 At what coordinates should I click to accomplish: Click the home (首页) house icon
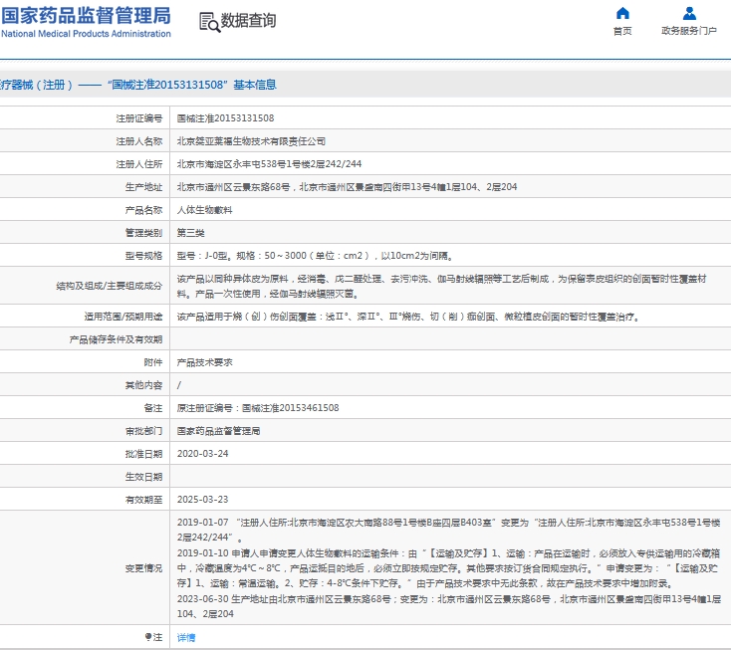point(622,13)
